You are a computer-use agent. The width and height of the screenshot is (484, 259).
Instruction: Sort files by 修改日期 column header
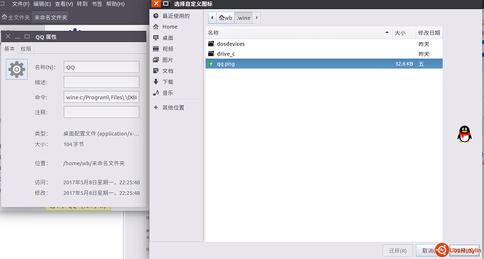pos(429,33)
